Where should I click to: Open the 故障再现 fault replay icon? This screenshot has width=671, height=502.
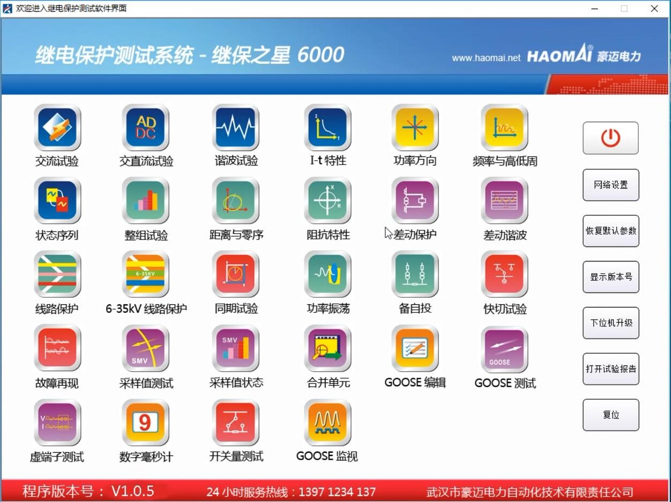(57, 348)
